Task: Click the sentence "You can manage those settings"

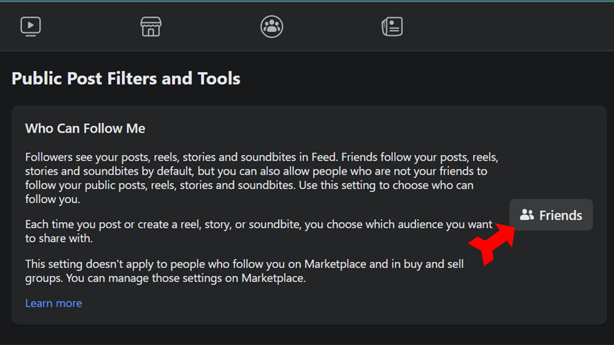Action: [x=186, y=278]
